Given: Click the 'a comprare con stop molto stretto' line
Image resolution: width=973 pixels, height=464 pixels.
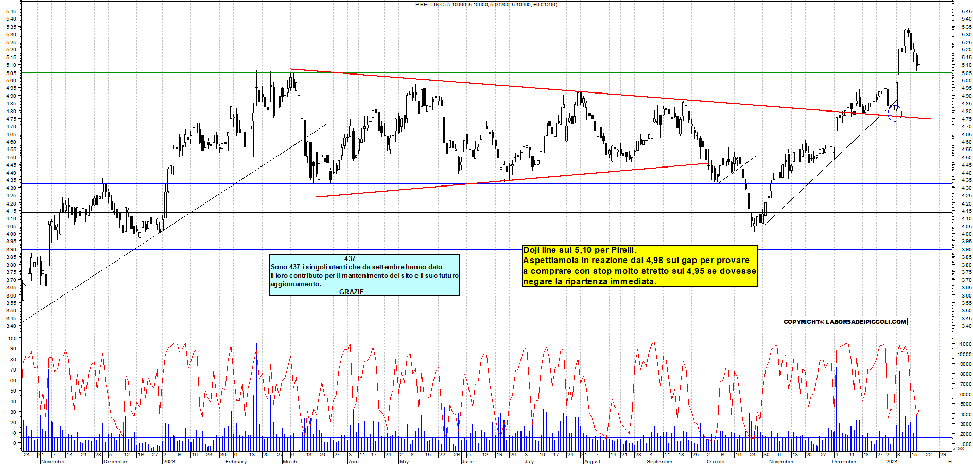Looking at the screenshot, I should [x=639, y=271].
